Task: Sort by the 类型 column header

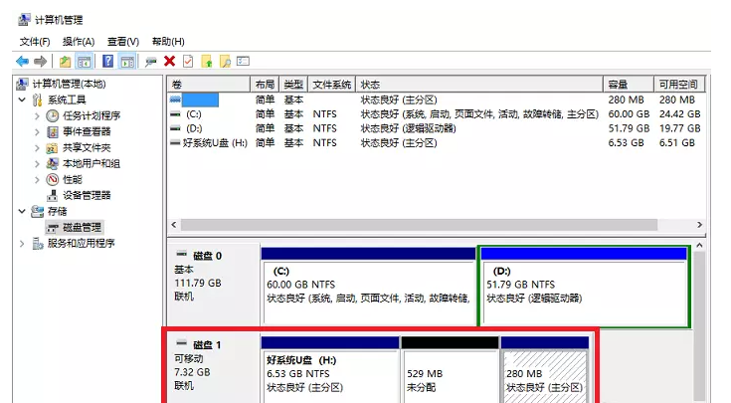Action: click(293, 85)
